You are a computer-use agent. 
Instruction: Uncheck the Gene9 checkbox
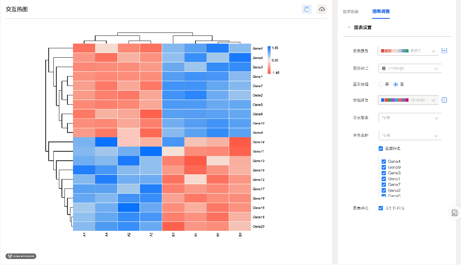pyautogui.click(x=384, y=167)
